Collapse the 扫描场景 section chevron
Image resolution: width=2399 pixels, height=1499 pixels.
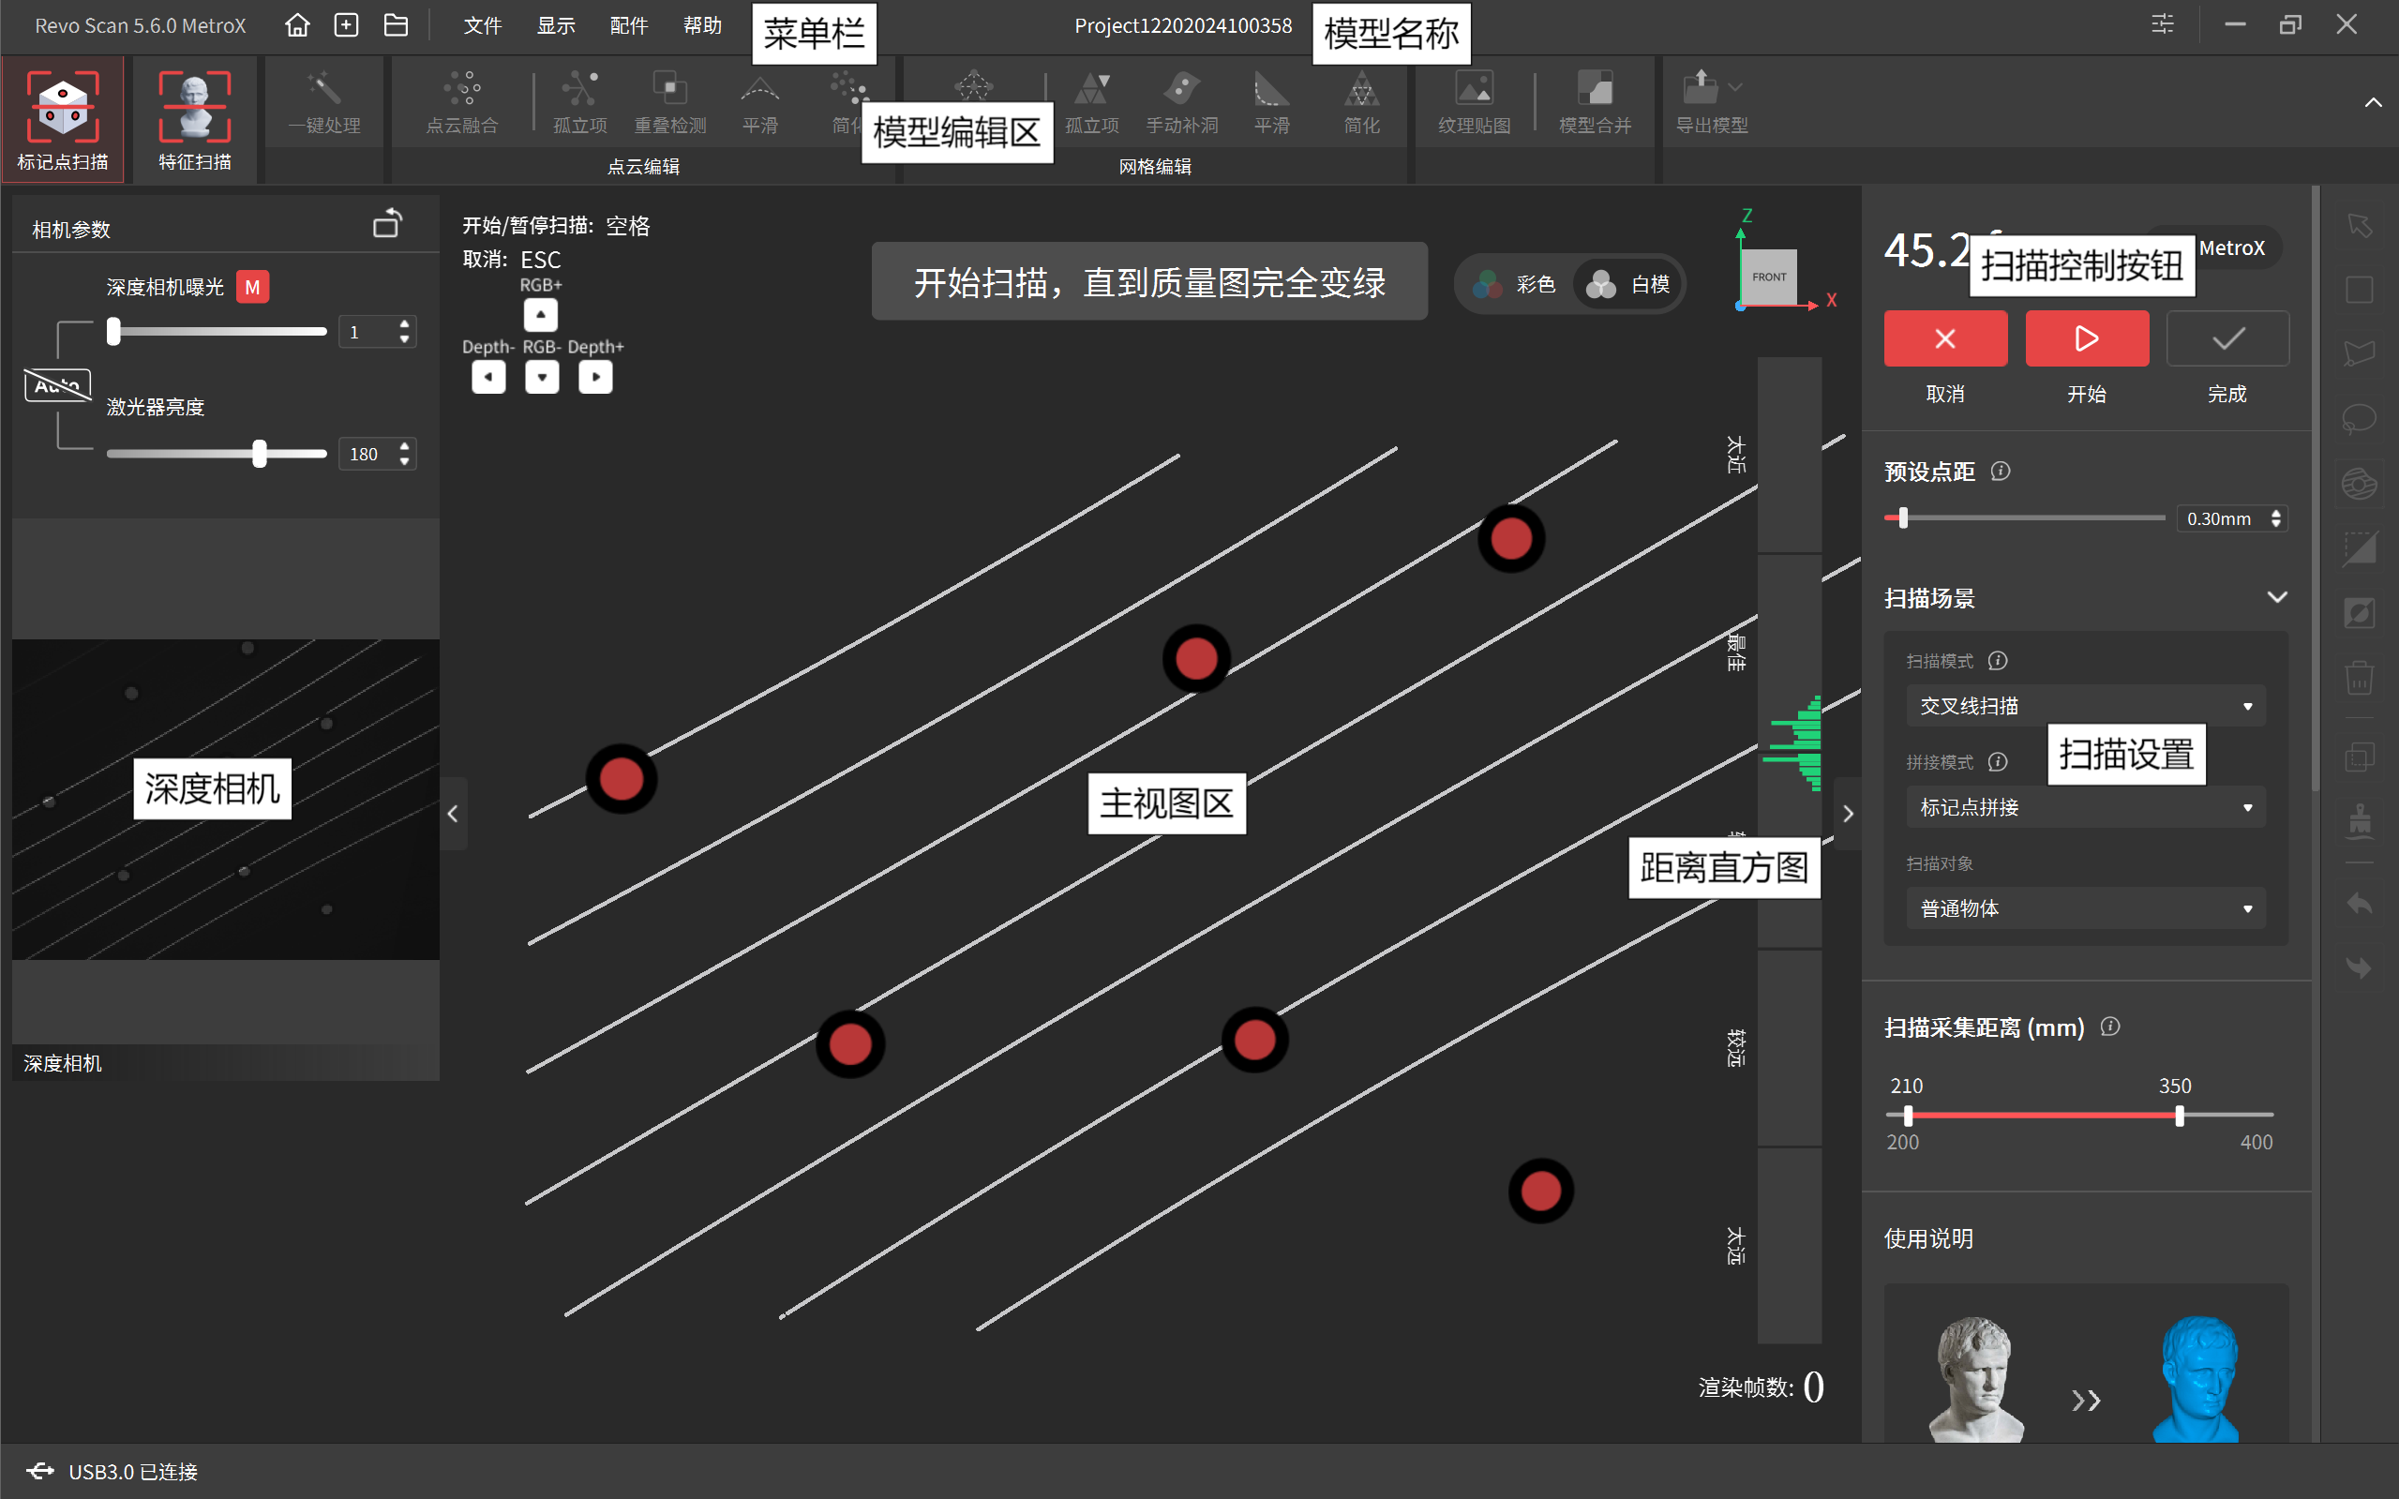coord(2276,597)
